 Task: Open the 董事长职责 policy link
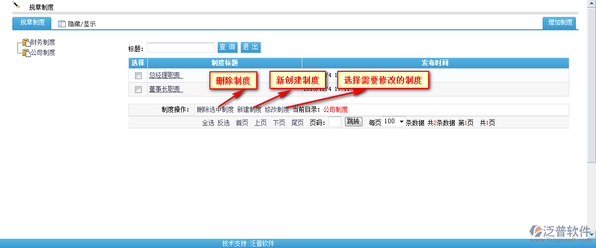coord(166,89)
